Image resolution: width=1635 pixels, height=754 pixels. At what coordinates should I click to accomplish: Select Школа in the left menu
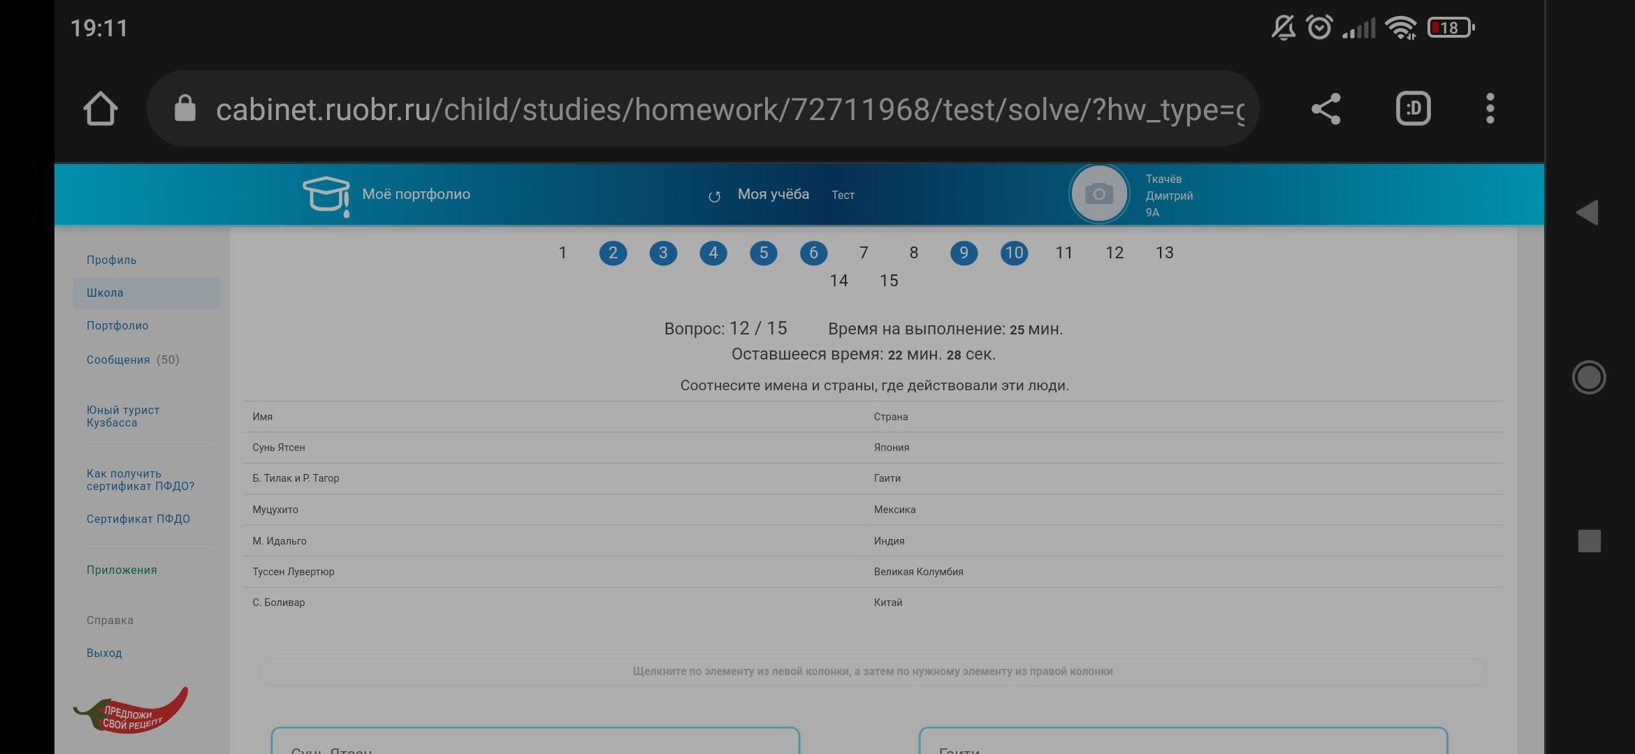(105, 293)
